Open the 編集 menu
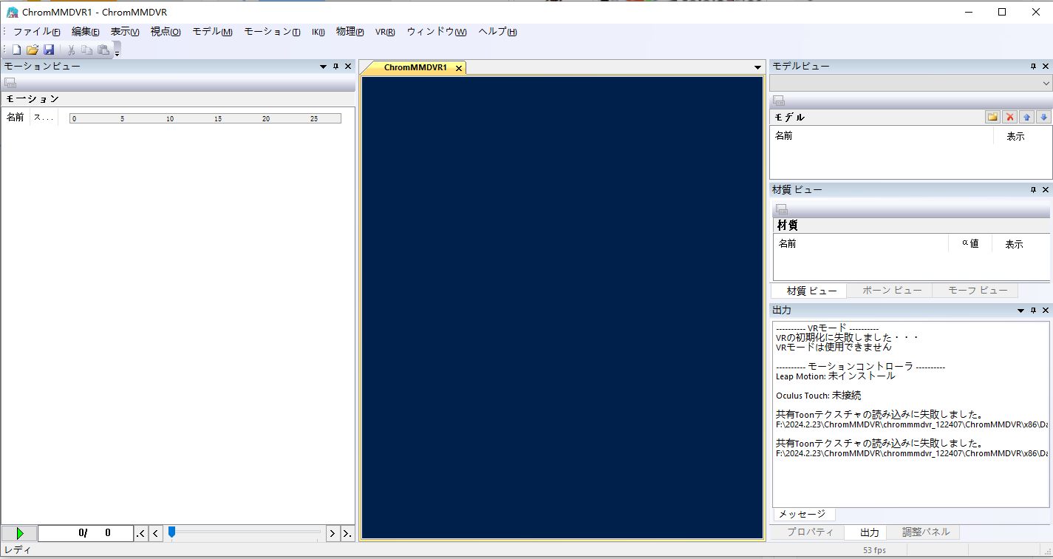The image size is (1053, 559). click(x=86, y=32)
